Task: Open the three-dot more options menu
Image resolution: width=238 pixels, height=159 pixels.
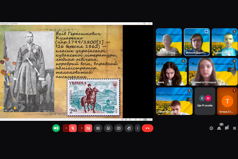Action: click(x=138, y=128)
